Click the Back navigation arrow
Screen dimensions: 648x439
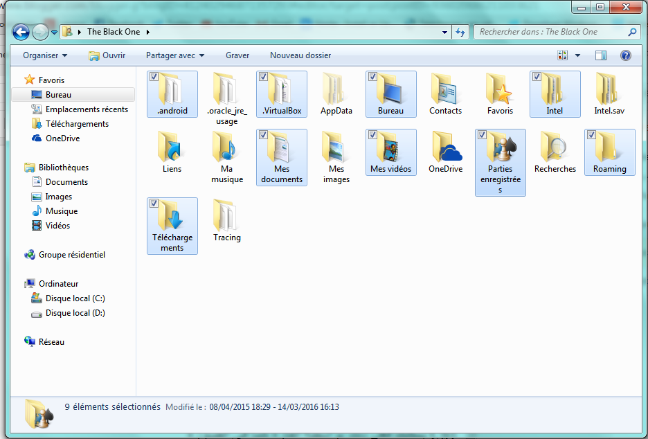(21, 32)
